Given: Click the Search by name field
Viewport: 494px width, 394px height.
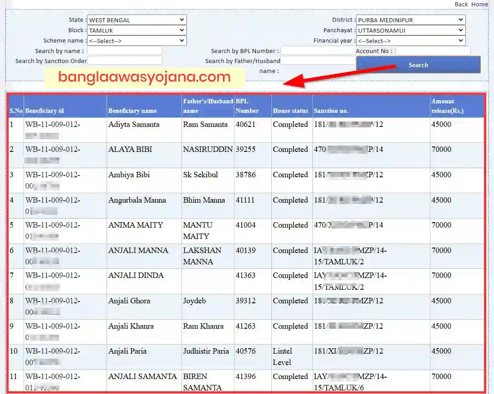Looking at the screenshot, I should (124, 51).
